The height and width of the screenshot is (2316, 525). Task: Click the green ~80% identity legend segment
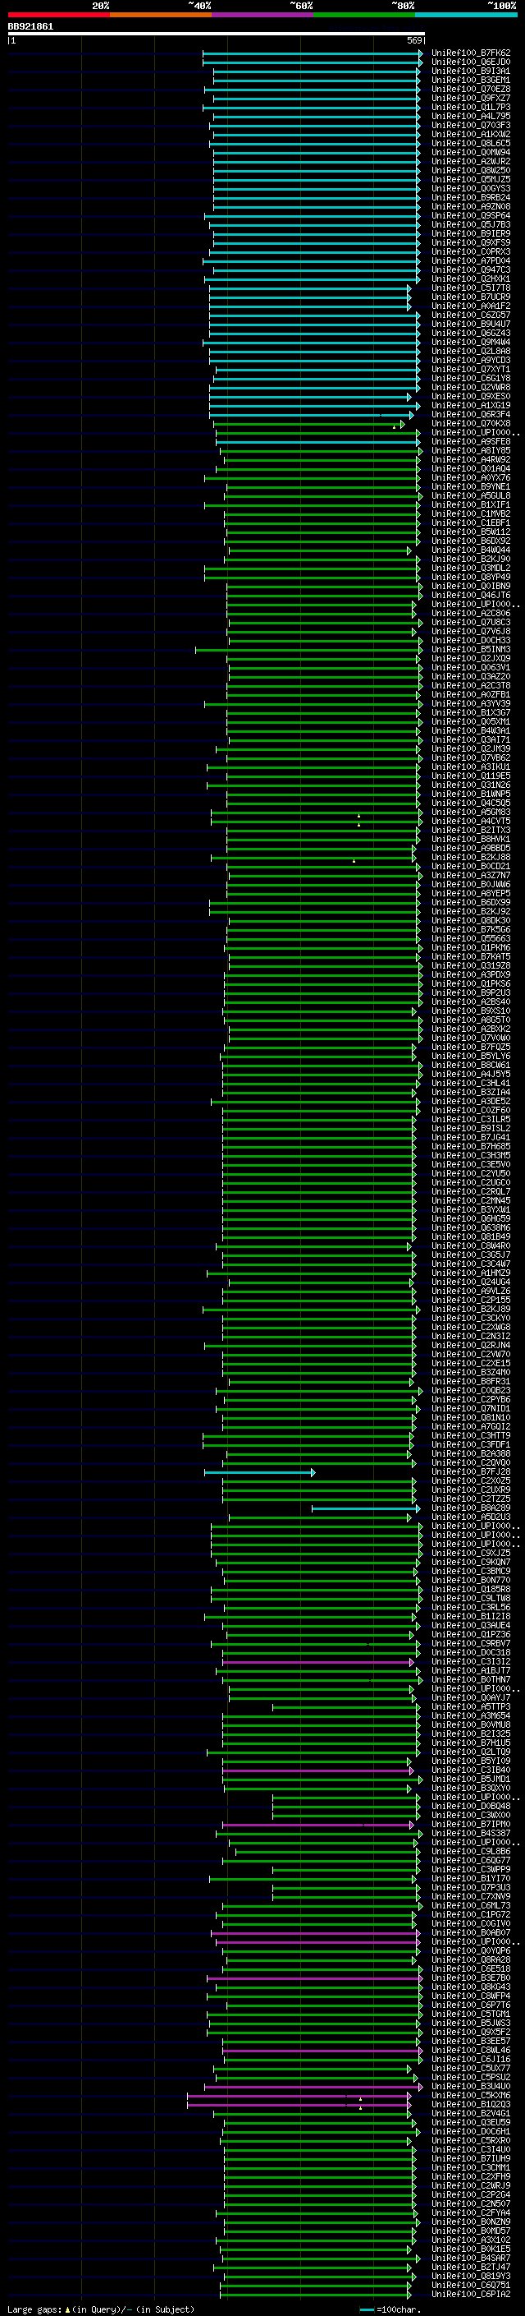pyautogui.click(x=364, y=15)
